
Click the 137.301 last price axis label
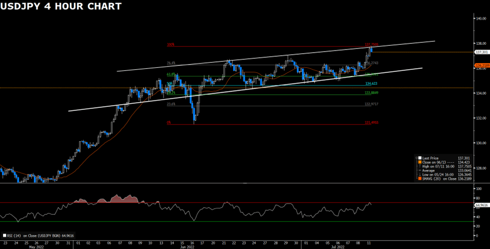pyautogui.click(x=482, y=53)
